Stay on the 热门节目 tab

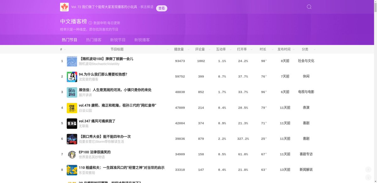click(69, 40)
